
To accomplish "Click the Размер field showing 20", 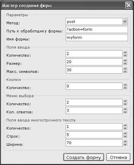I will click(94, 62).
